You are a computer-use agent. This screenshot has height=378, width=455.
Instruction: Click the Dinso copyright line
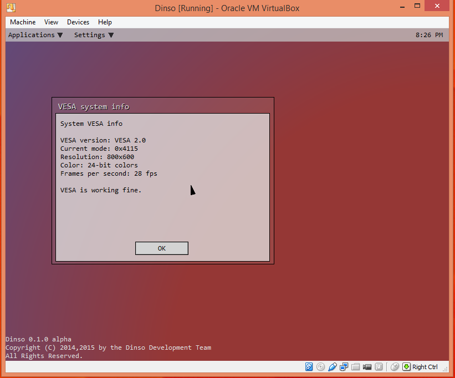(x=108, y=348)
